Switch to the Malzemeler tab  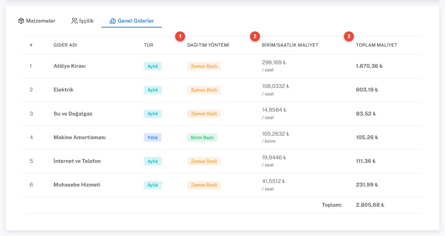click(37, 21)
